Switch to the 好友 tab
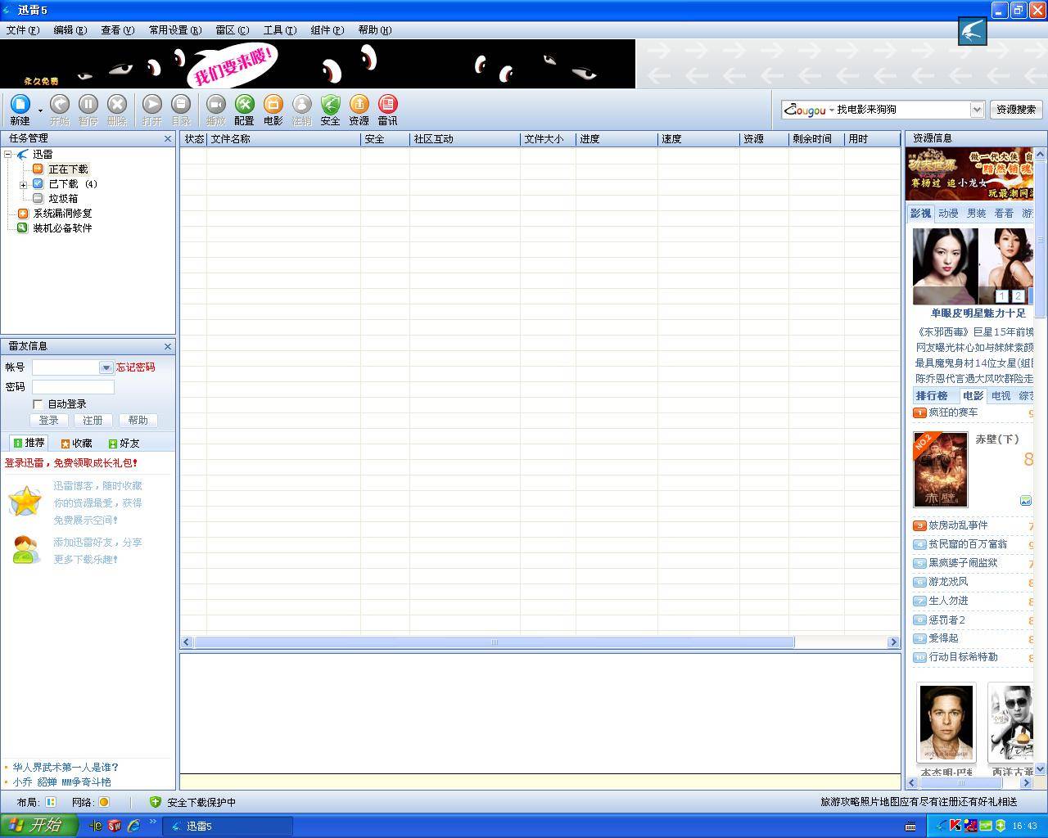The image size is (1048, 838). [124, 444]
